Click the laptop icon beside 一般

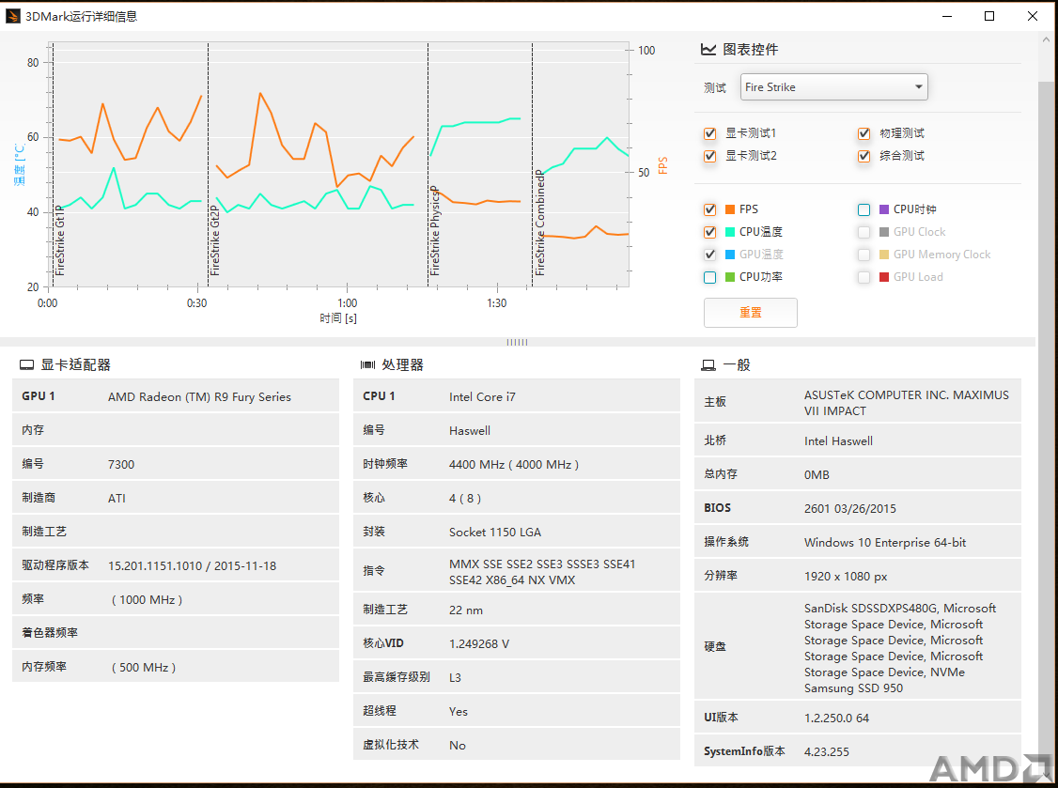point(708,365)
